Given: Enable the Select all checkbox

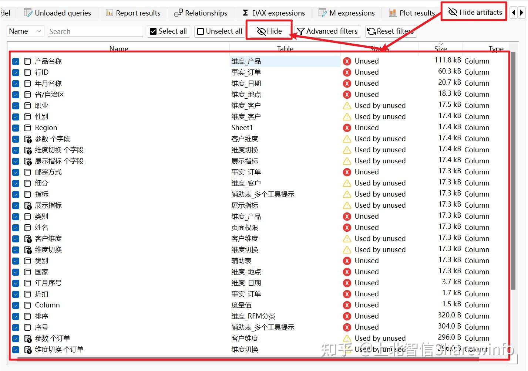Looking at the screenshot, I should point(153,31).
